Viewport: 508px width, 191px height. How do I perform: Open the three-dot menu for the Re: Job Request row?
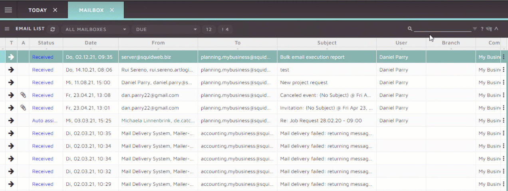503,121
